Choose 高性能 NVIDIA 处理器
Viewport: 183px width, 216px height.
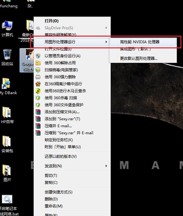click(x=143, y=42)
